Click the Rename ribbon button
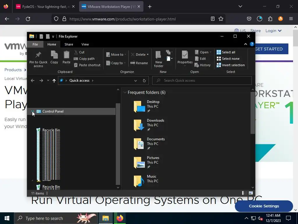Image resolution: width=298 pixels, height=224 pixels. point(139,63)
